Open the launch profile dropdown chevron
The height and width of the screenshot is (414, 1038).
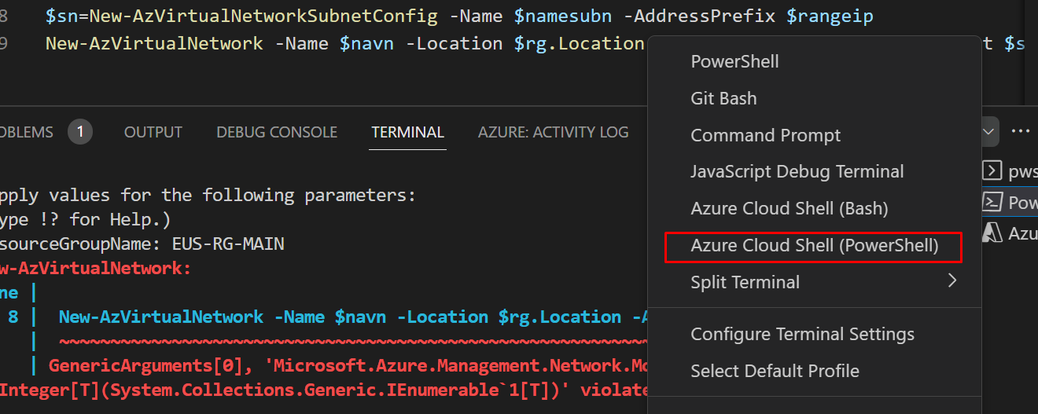coord(990,131)
